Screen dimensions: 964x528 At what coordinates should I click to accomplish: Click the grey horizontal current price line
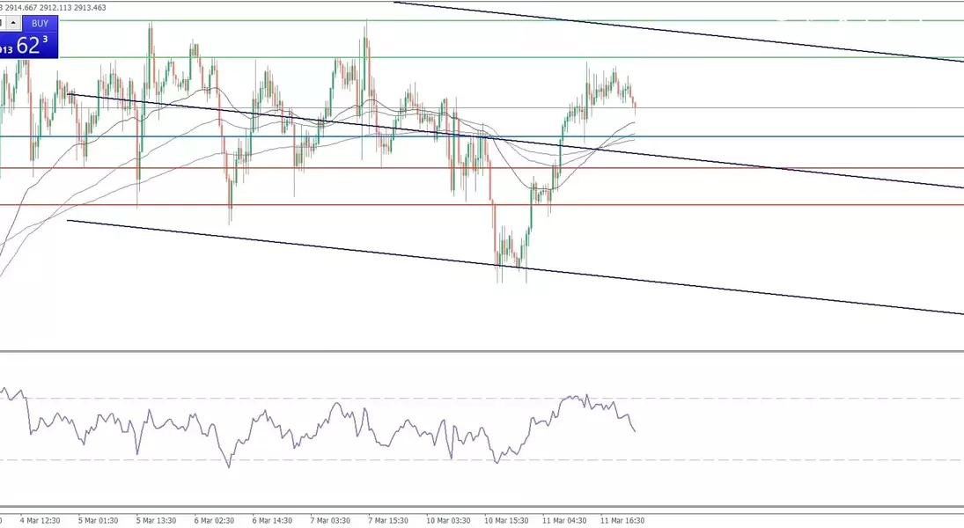click(x=792, y=108)
